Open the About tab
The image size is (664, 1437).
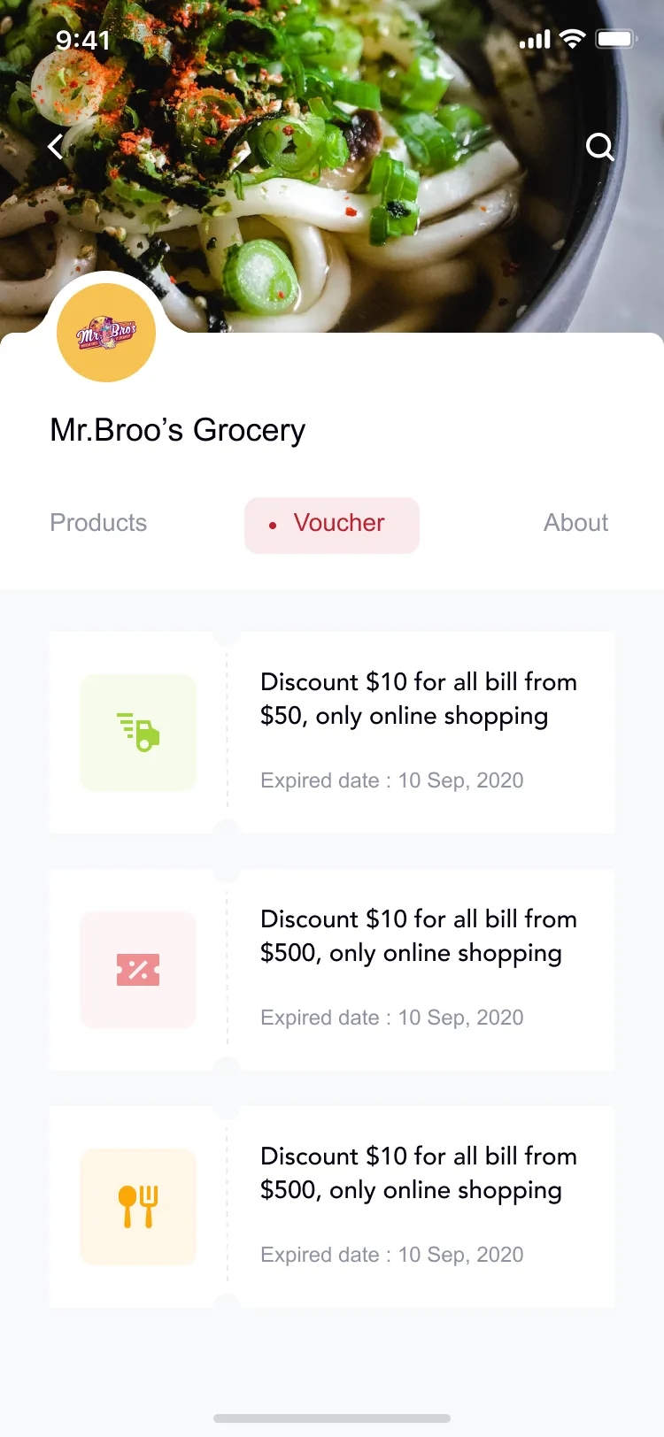tap(575, 523)
